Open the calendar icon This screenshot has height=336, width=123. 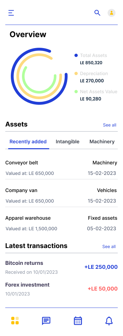pyautogui.click(x=78, y=321)
